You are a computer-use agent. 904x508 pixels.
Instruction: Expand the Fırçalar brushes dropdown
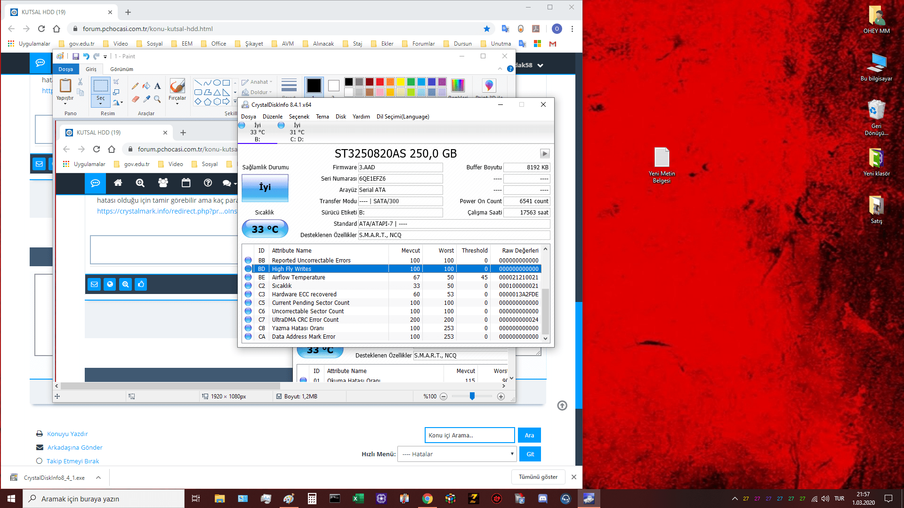pyautogui.click(x=177, y=103)
